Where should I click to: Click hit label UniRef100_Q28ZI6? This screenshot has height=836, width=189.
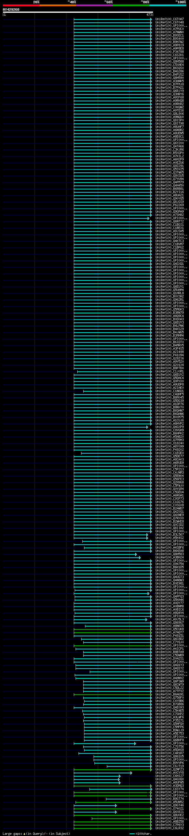[x=169, y=358]
